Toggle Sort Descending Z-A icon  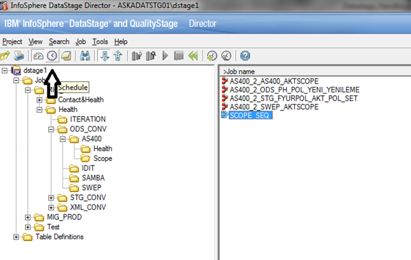[x=118, y=56]
